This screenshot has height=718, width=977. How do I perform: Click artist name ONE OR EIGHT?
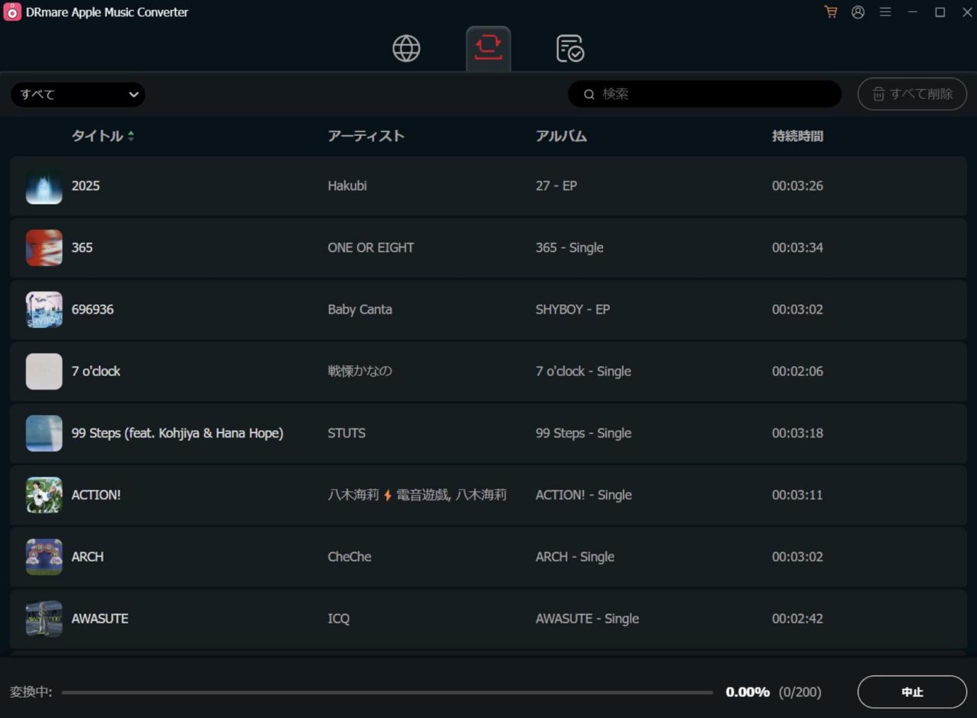[371, 248]
